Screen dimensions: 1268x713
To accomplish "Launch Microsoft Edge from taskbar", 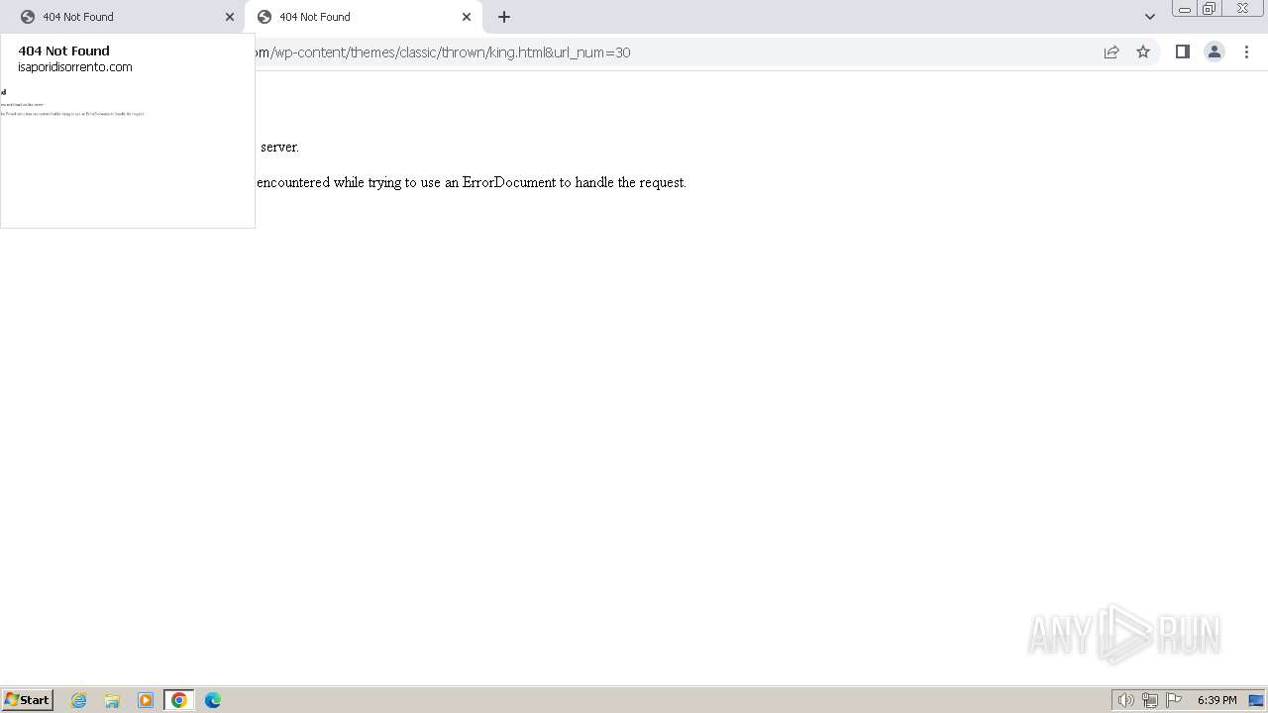I will 213,700.
